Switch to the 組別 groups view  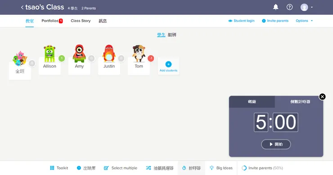[x=172, y=35]
